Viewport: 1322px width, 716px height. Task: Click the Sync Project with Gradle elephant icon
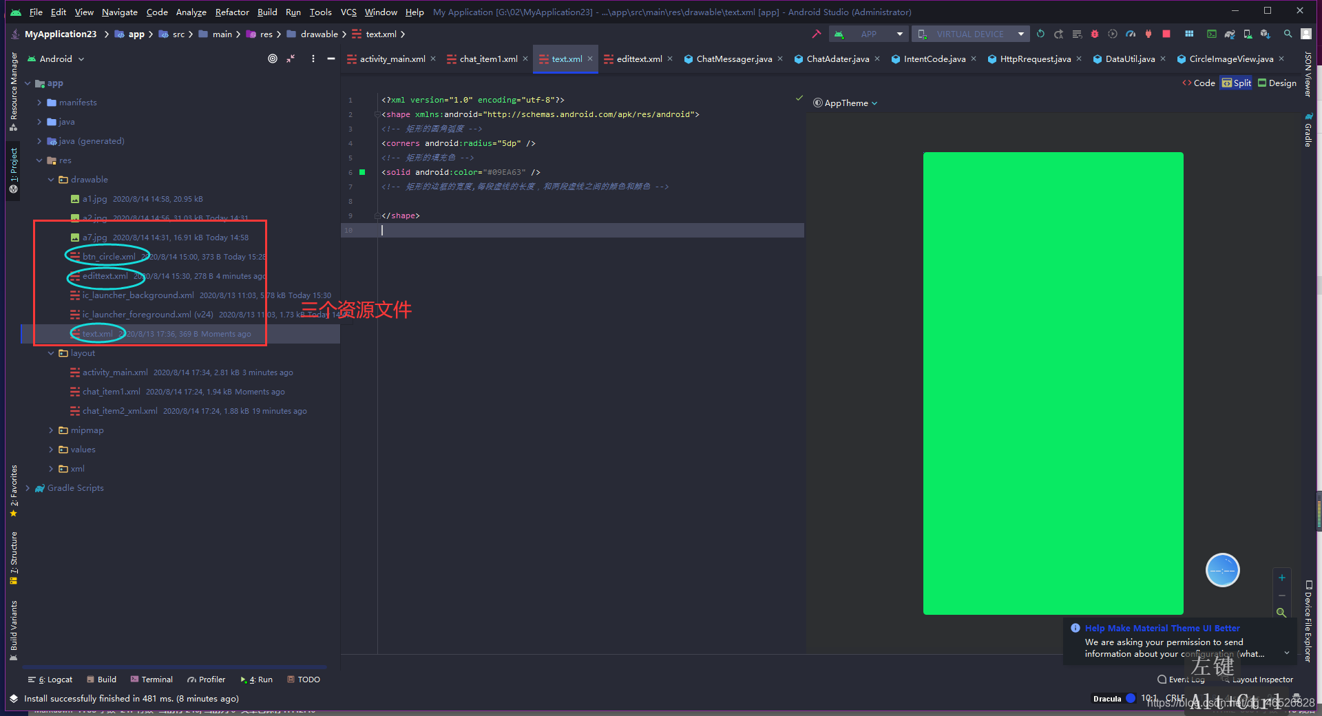tap(1230, 34)
